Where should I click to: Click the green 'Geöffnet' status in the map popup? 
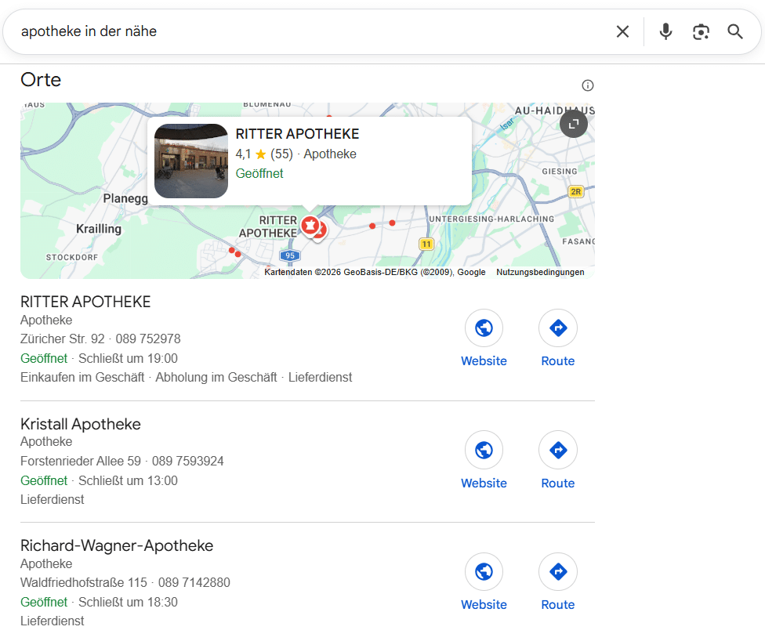(259, 174)
